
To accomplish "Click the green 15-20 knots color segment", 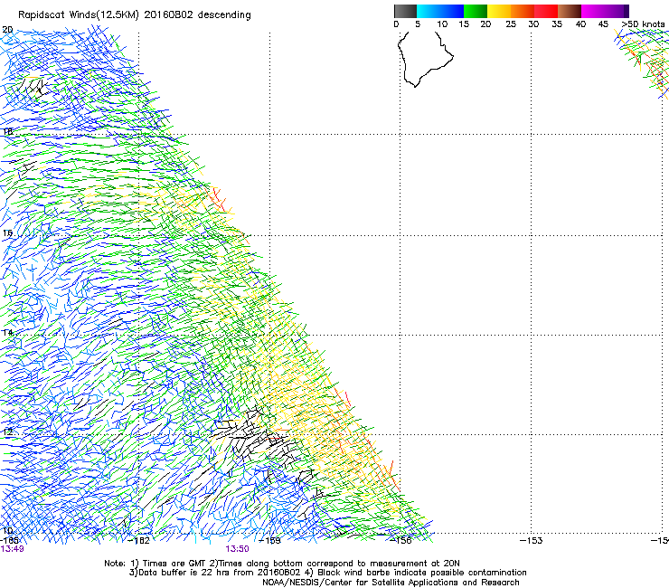I will [476, 11].
